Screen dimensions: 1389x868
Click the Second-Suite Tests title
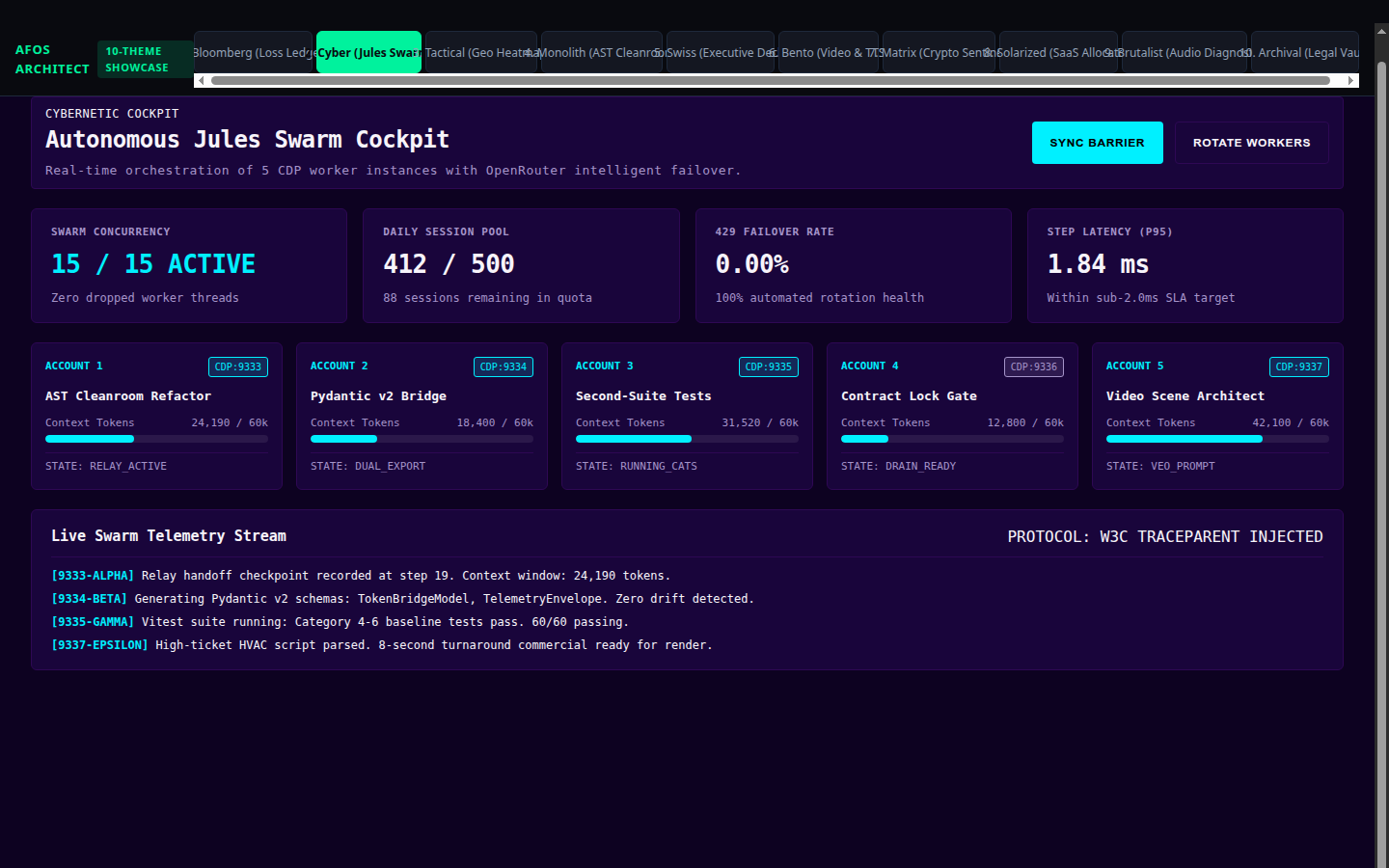[643, 396]
